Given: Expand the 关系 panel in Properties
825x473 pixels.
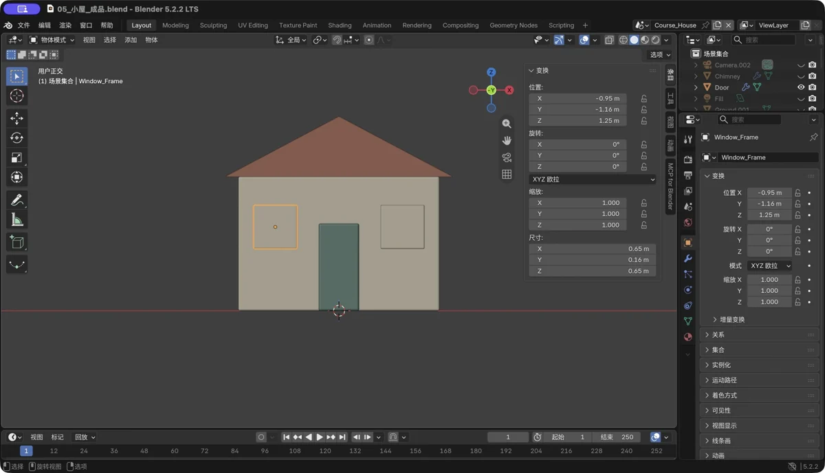Looking at the screenshot, I should (760, 335).
